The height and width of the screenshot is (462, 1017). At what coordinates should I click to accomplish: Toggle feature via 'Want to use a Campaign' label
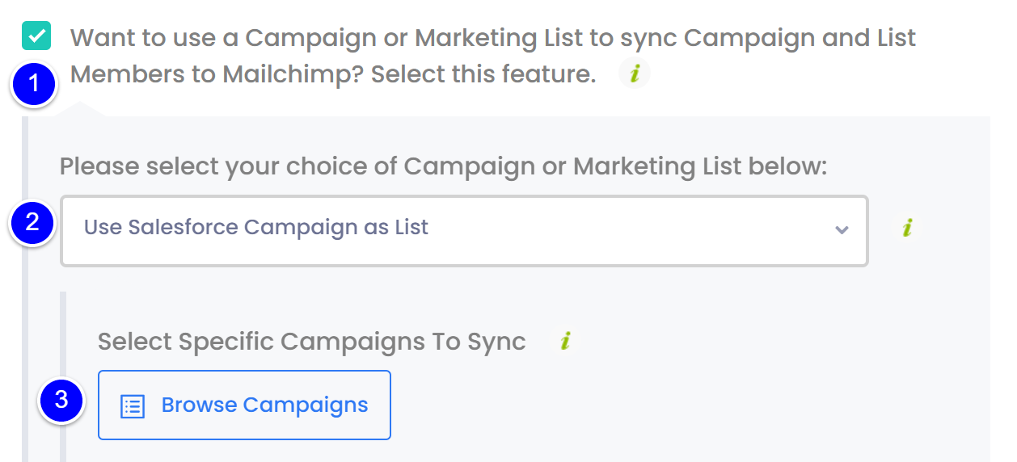click(x=493, y=37)
